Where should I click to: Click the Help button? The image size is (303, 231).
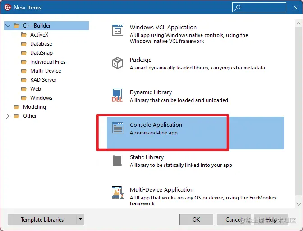(x=271, y=219)
